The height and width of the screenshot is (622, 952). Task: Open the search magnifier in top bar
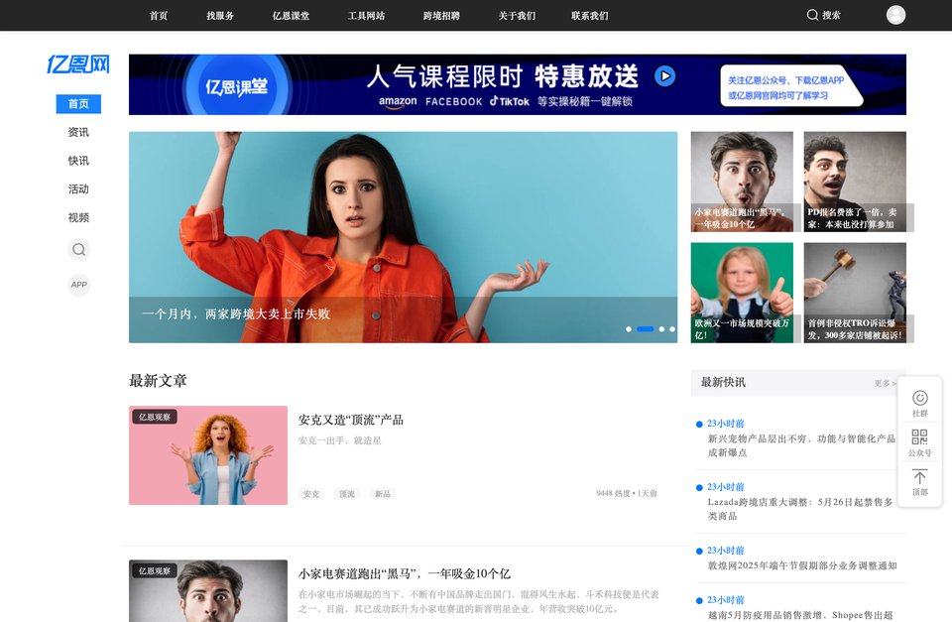812,15
